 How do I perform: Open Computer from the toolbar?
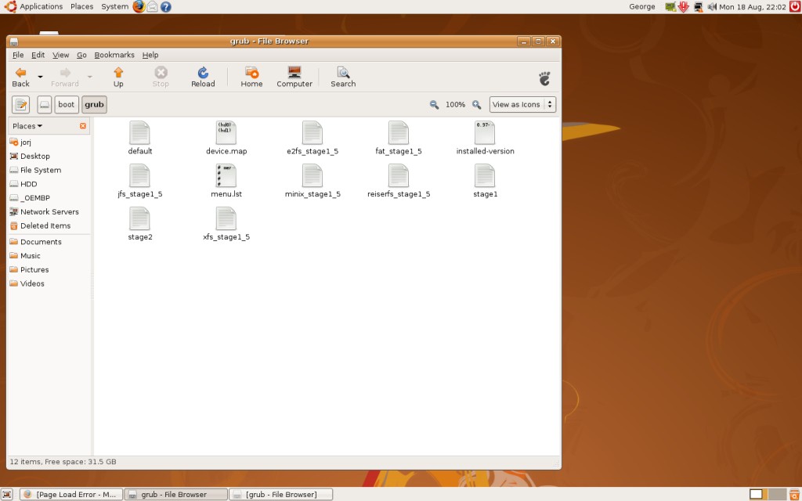pos(294,77)
